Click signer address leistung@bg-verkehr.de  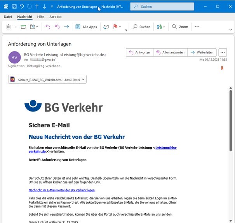tap(44, 66)
